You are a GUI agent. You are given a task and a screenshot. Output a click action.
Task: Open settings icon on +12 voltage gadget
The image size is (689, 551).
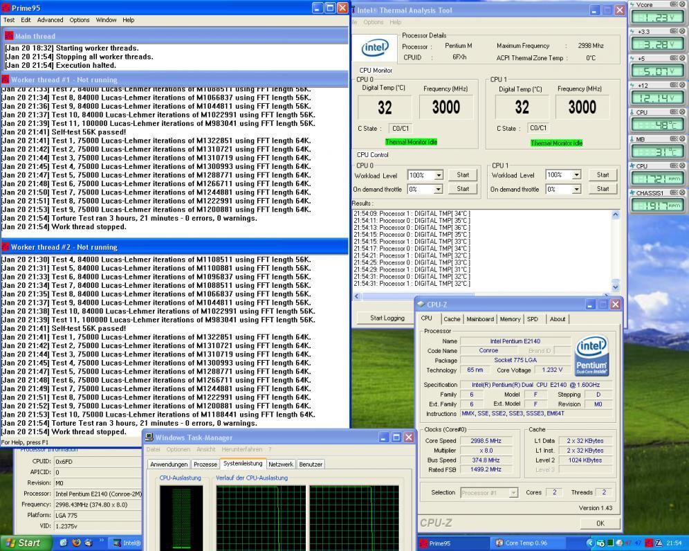point(674,85)
